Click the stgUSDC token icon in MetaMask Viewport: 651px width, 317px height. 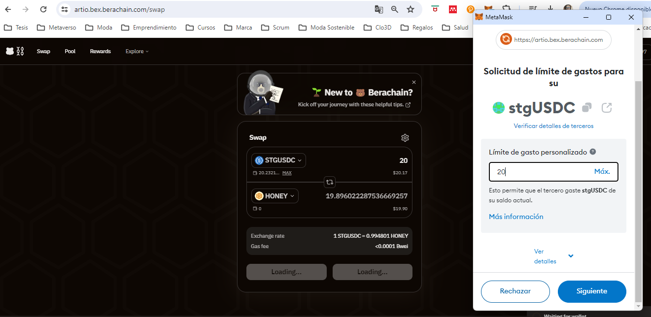point(499,108)
